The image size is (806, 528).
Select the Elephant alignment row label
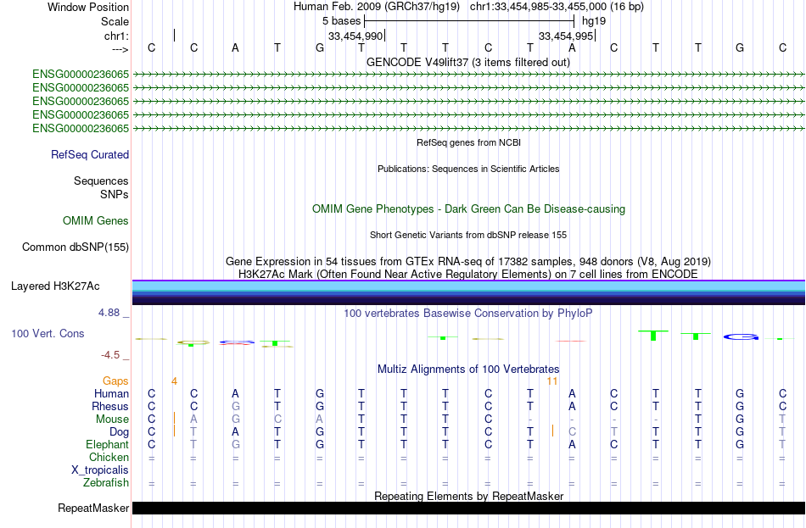[107, 445]
